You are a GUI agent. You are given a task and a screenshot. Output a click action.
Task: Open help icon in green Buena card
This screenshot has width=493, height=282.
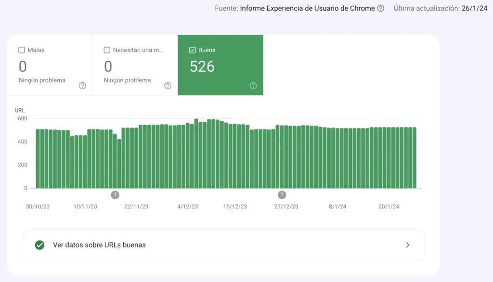coord(253,86)
